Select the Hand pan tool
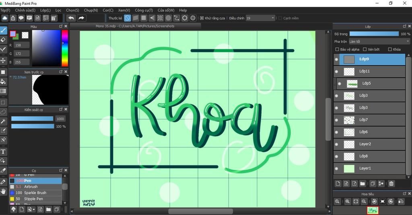The width and height of the screenshot is (412, 215). click(x=3, y=191)
